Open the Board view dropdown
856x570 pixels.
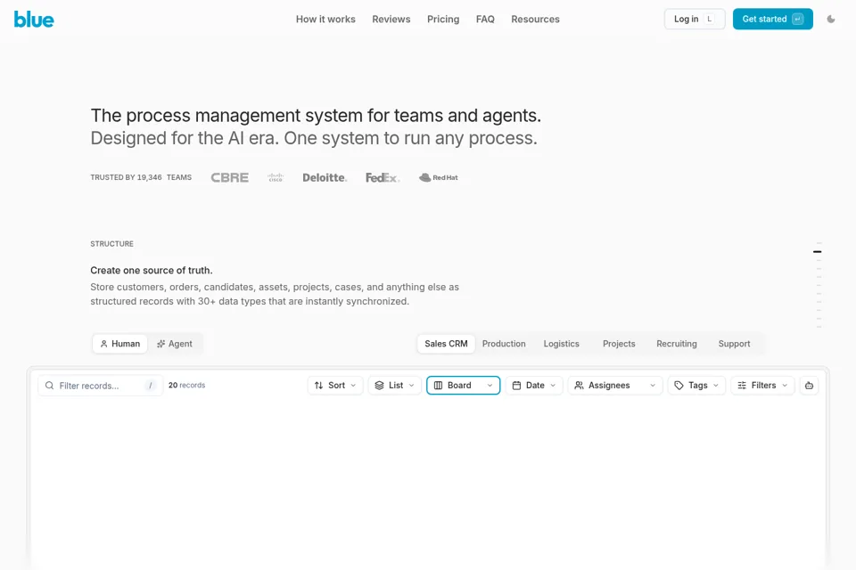(463, 386)
